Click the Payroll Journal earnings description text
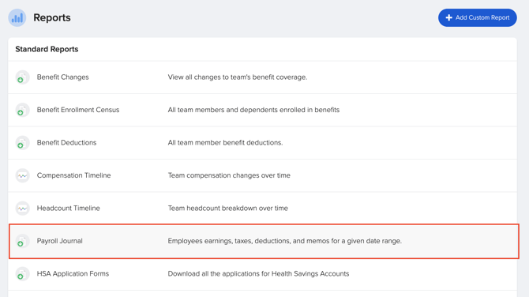529x297 pixels. (x=285, y=241)
